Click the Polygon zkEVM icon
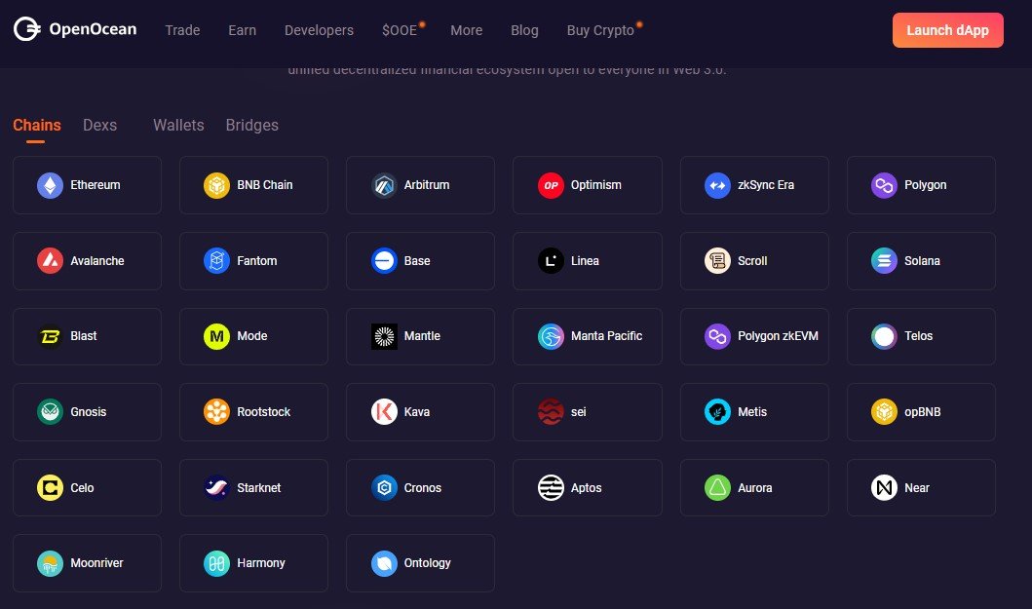 717,336
